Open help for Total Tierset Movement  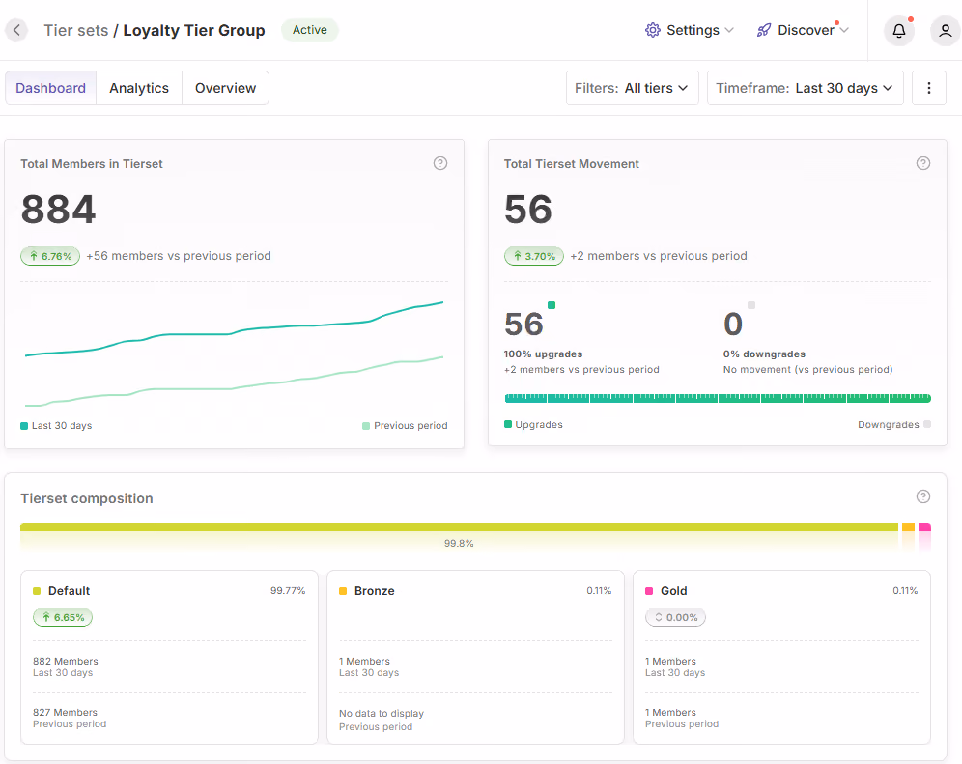point(922,163)
